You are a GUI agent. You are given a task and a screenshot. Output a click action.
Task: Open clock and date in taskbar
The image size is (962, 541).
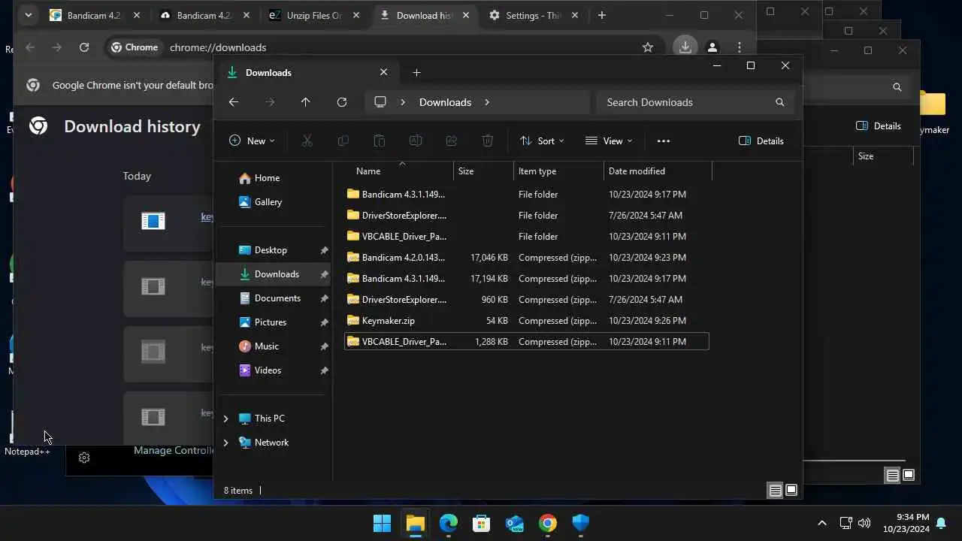pos(906,523)
